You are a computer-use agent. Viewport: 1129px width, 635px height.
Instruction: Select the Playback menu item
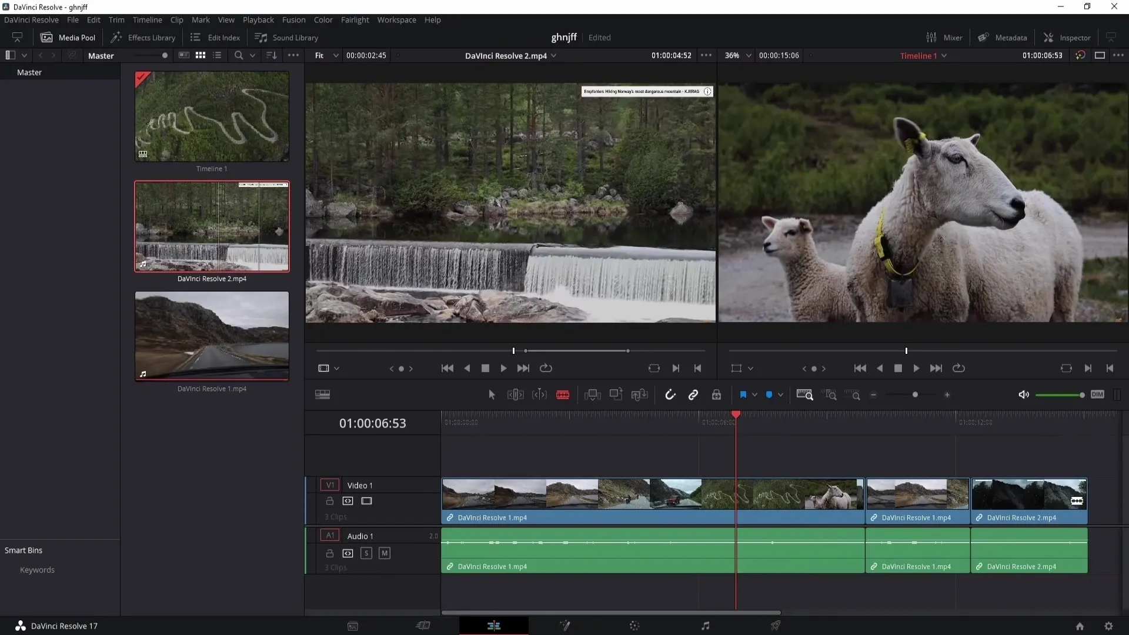(259, 19)
